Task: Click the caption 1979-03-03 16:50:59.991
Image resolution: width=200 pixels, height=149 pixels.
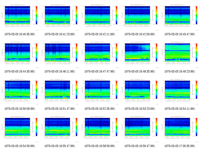Action: [x=19, y=109]
